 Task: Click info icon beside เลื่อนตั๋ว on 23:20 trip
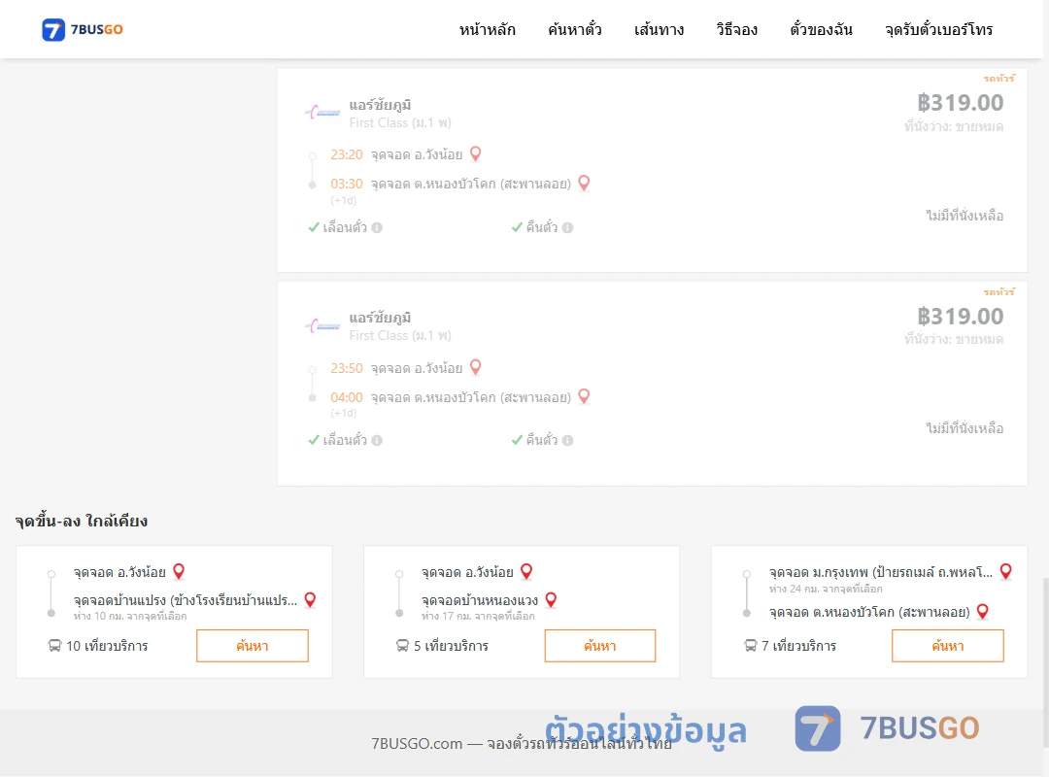point(377,227)
